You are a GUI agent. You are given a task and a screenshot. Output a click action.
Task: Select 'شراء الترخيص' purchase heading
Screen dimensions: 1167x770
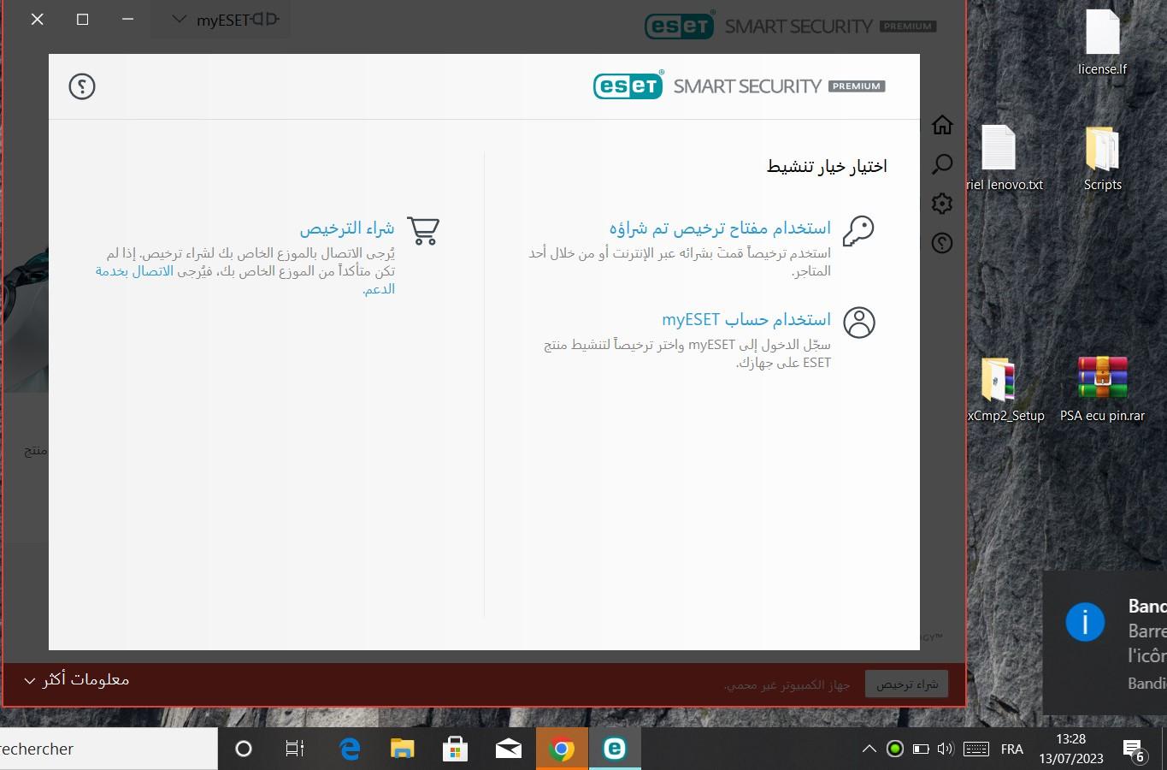347,228
